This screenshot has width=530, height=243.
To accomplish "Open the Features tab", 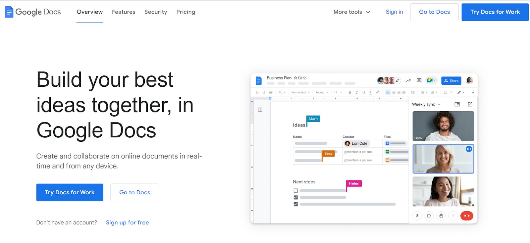I will point(124,12).
